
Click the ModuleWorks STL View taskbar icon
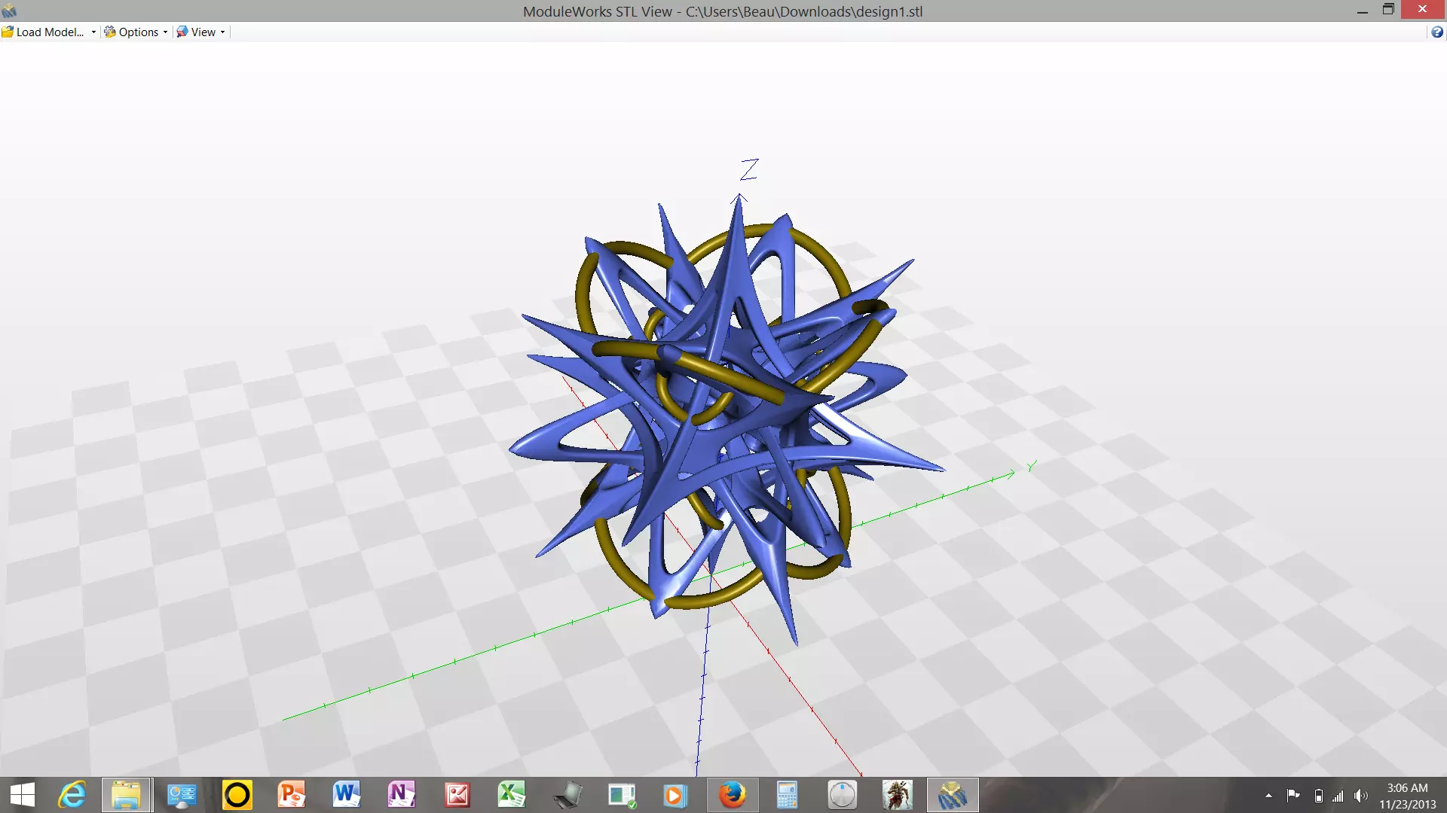coord(953,795)
